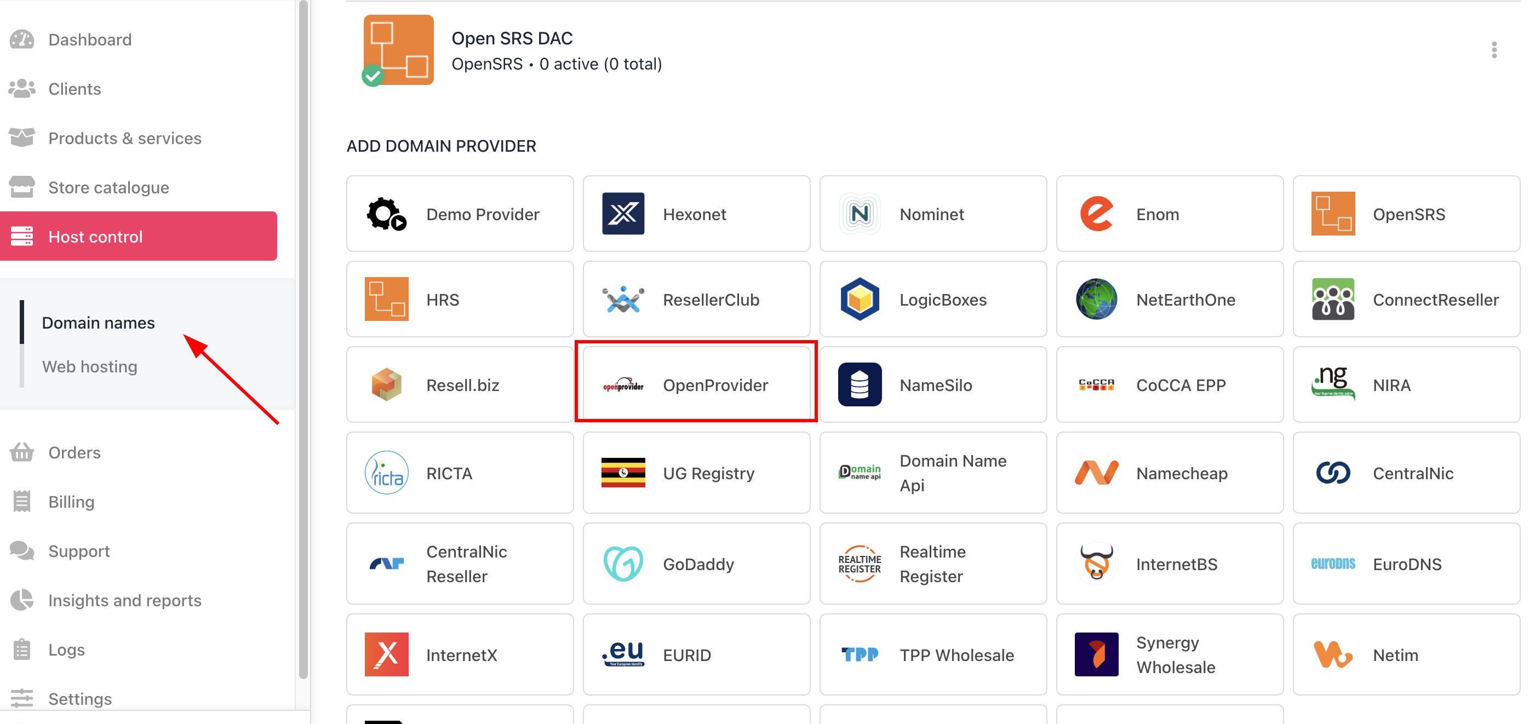Add the Demo Provider
The image size is (1535, 724).
coord(460,214)
